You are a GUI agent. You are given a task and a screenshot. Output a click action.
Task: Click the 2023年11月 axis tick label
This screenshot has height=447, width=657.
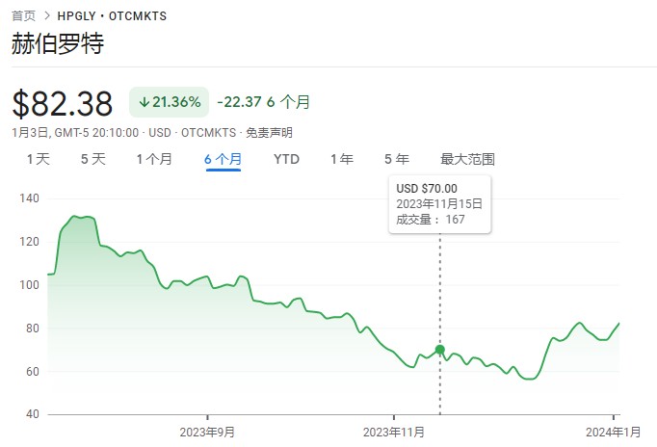click(394, 432)
